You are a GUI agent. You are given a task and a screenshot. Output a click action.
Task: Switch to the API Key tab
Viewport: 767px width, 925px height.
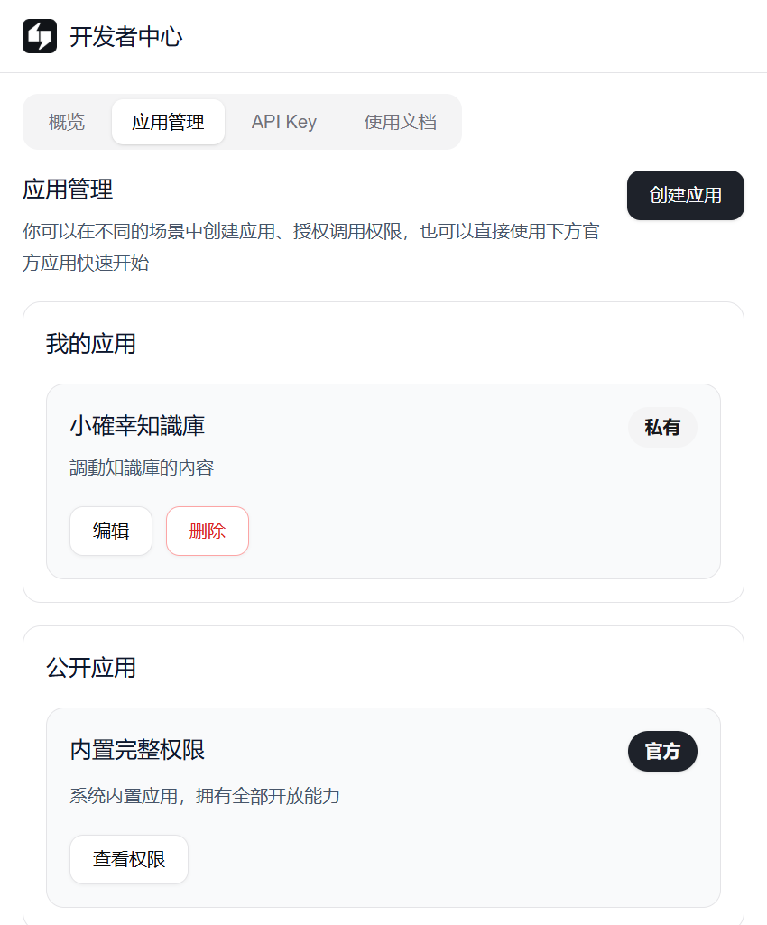283,122
